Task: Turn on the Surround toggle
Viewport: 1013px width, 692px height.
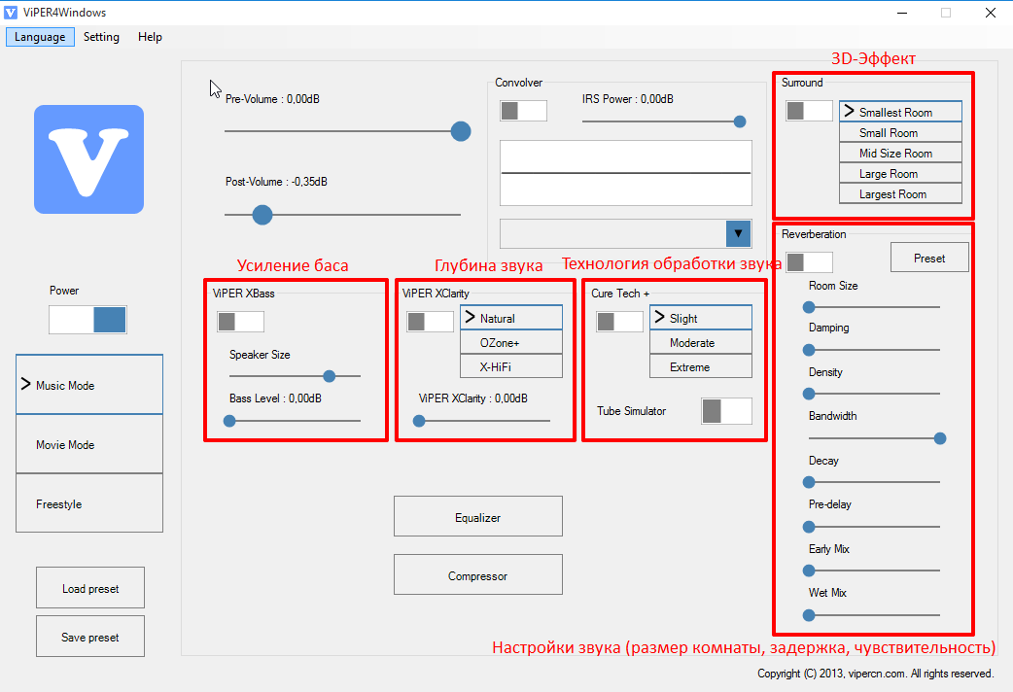Action: point(809,111)
